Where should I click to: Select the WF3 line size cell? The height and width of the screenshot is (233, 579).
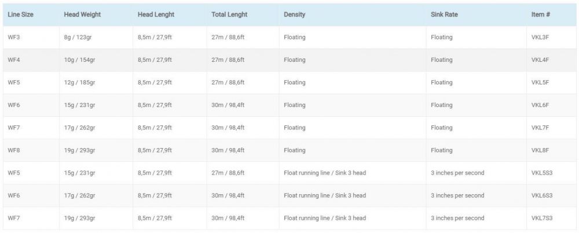point(14,38)
